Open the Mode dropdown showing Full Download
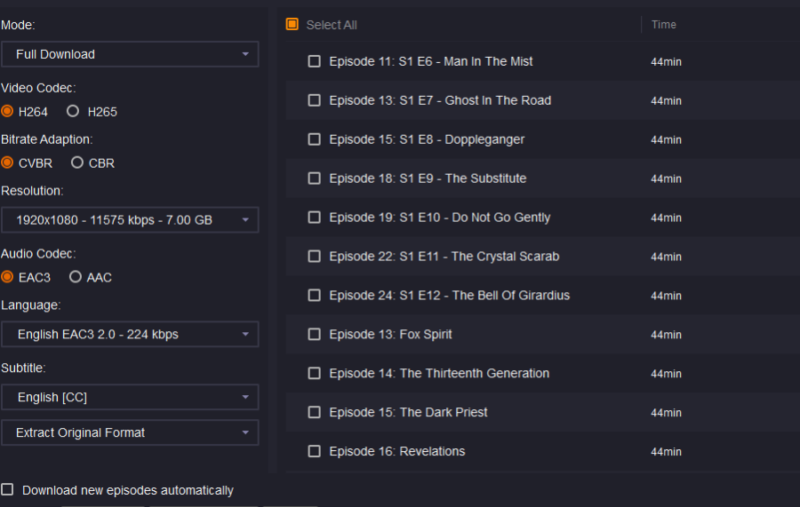 (130, 54)
